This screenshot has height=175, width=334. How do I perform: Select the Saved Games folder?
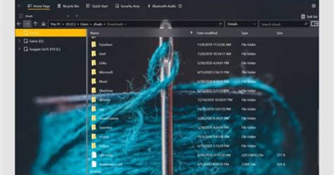(x=109, y=118)
